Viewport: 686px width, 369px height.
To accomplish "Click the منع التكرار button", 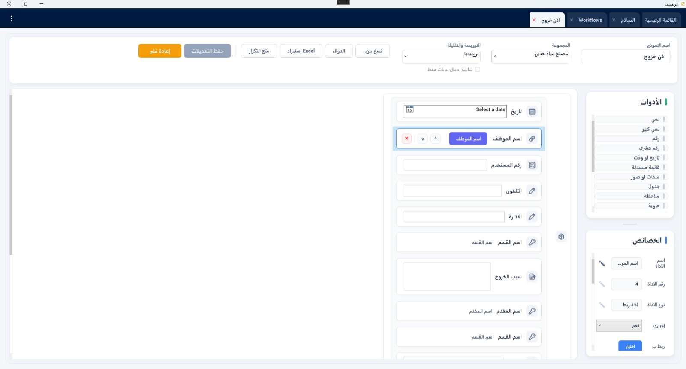I will [259, 51].
